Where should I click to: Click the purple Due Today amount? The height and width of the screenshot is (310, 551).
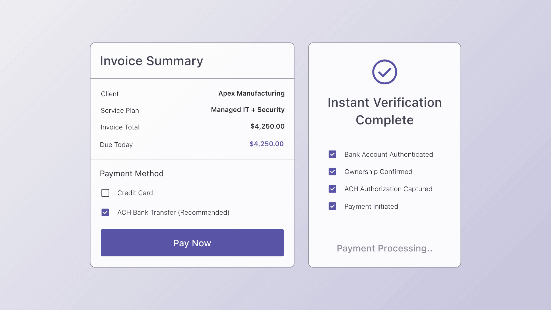coord(266,144)
